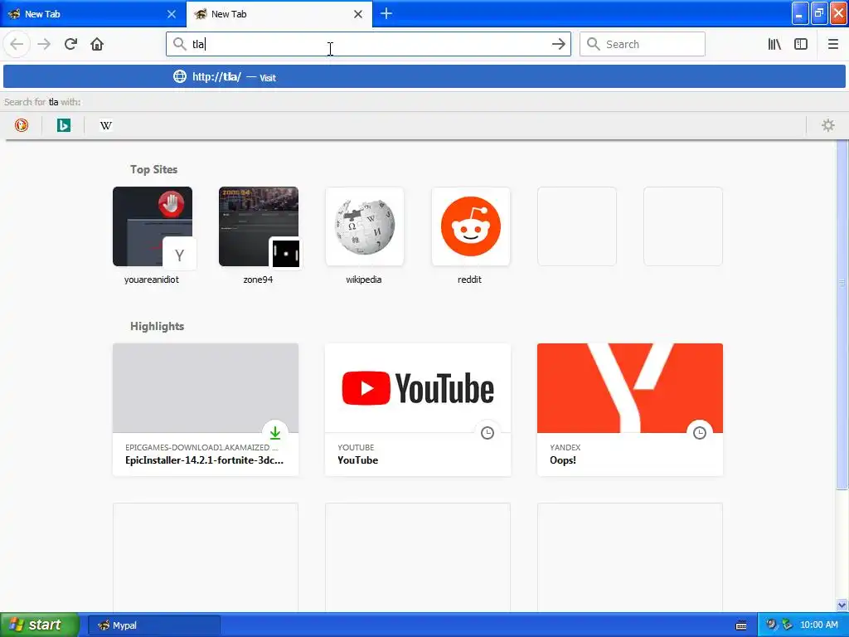The width and height of the screenshot is (849, 637).
Task: Focus the Search box field
Action: (643, 45)
